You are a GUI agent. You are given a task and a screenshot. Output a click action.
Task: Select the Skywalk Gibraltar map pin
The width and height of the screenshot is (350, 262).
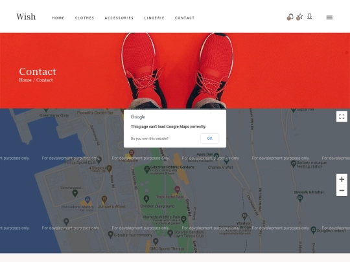pos(300,198)
